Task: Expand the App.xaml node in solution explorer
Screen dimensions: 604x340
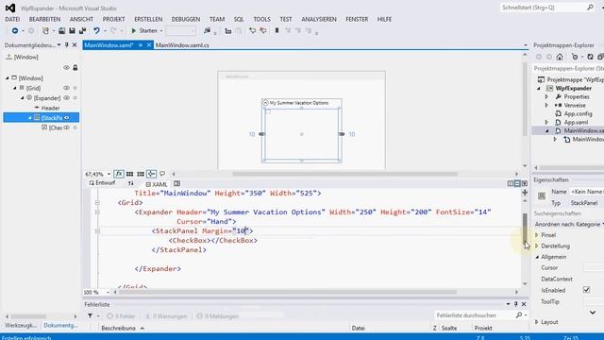Action: pos(546,122)
